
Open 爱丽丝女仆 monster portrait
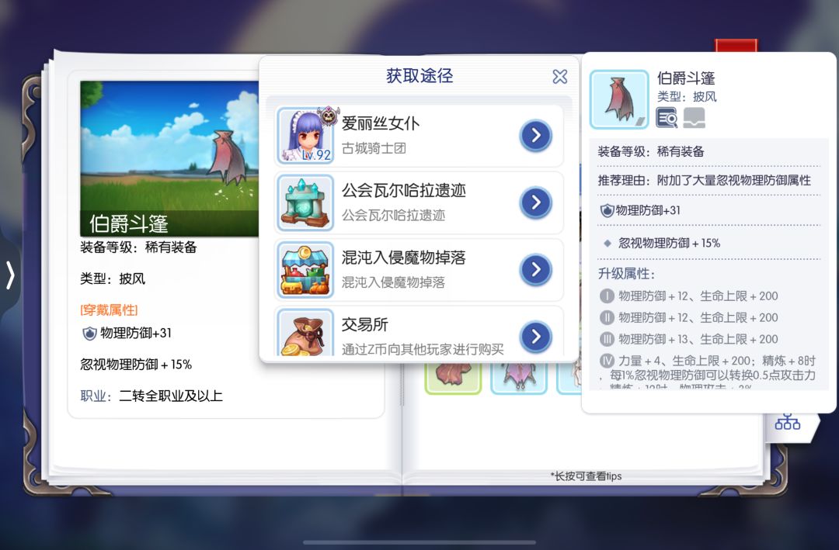point(305,136)
